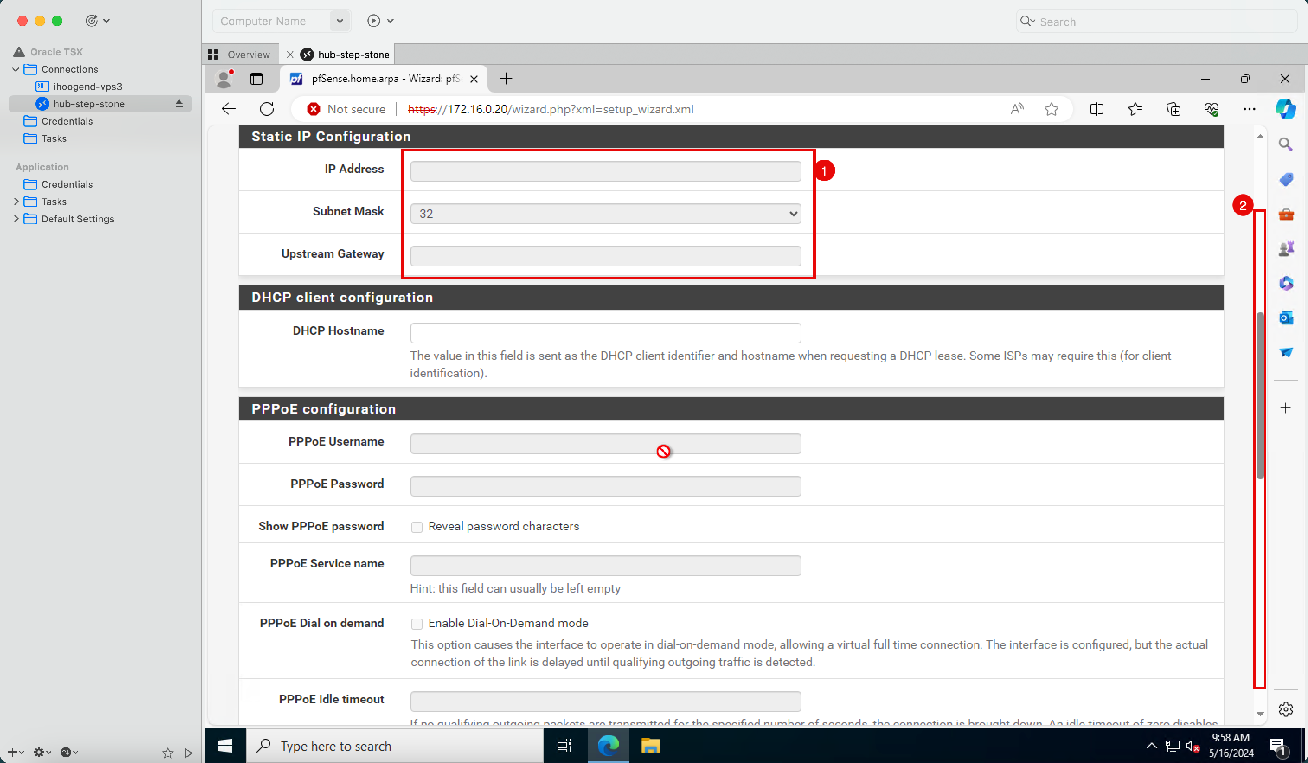
Task: Click the browser extensions puzzle icon
Action: [1173, 109]
